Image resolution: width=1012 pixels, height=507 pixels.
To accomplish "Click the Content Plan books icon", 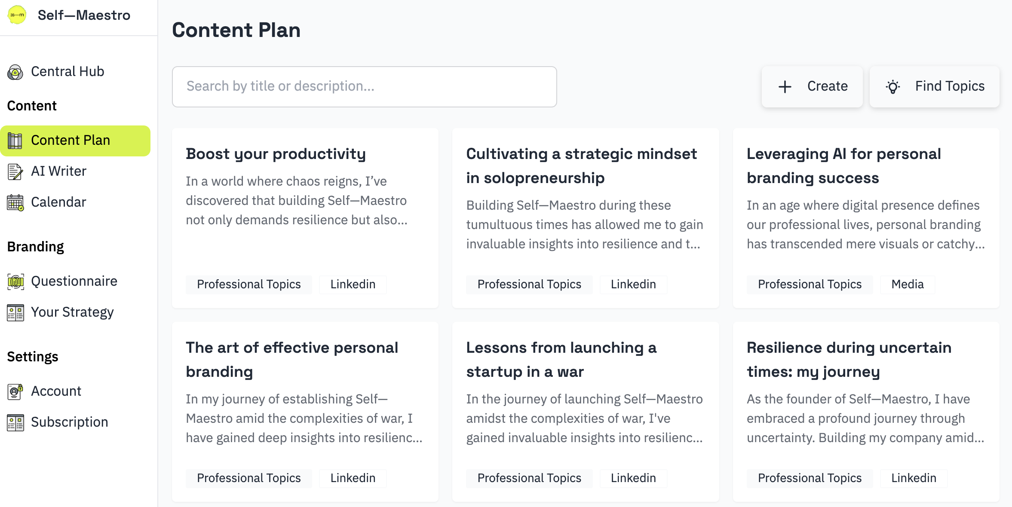I will click(x=15, y=140).
